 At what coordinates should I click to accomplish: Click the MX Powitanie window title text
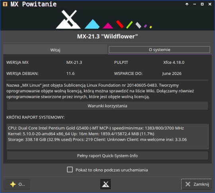point(33,4)
